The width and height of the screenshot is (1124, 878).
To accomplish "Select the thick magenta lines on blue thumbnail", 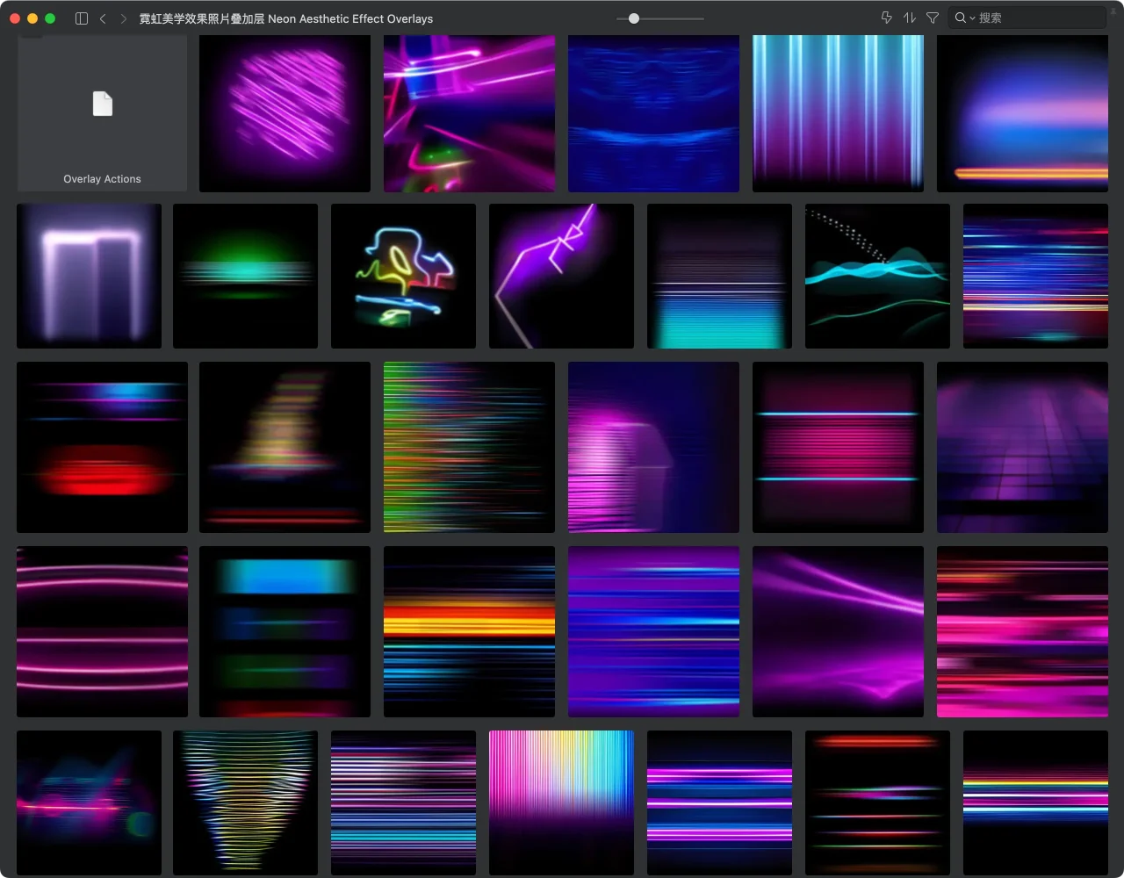I will 719,802.
